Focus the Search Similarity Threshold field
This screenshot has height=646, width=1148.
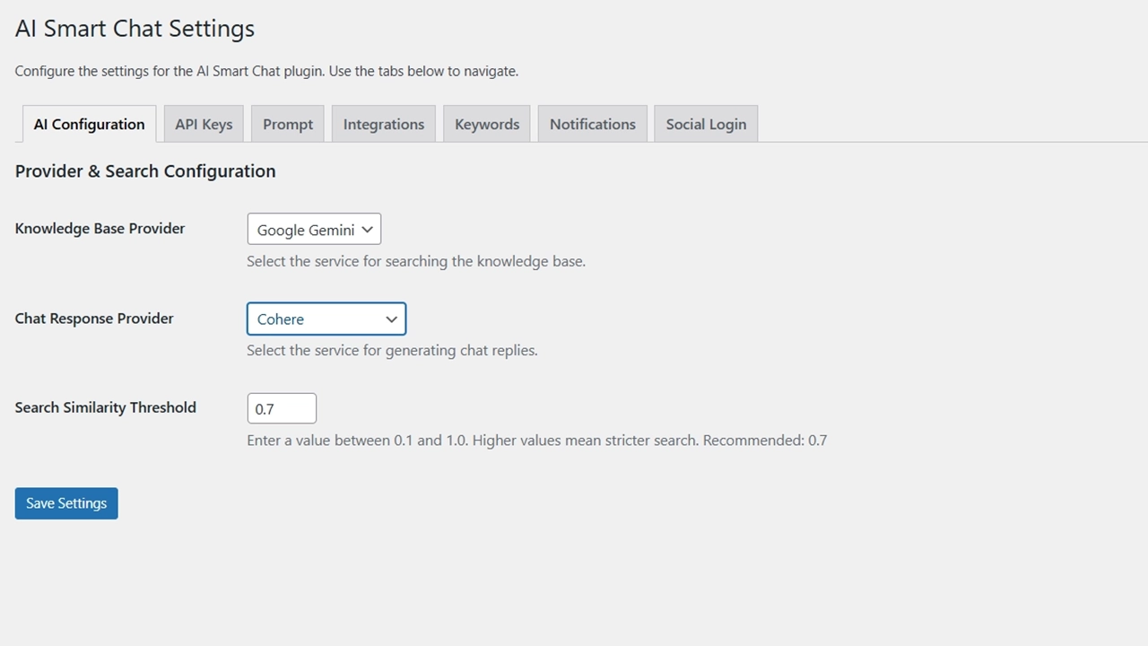click(282, 408)
